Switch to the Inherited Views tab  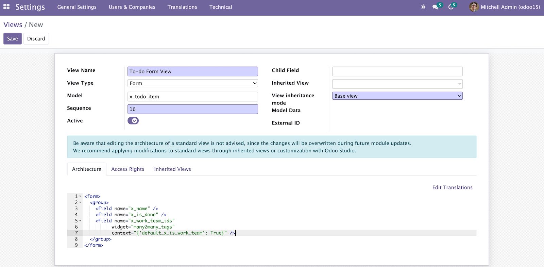(172, 169)
